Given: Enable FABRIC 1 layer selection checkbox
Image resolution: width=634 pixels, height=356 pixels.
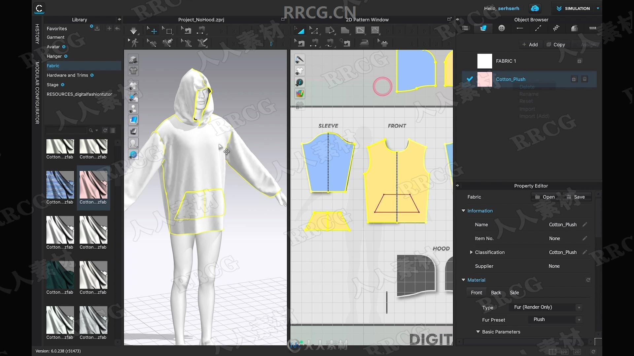Looking at the screenshot, I should pyautogui.click(x=469, y=61).
